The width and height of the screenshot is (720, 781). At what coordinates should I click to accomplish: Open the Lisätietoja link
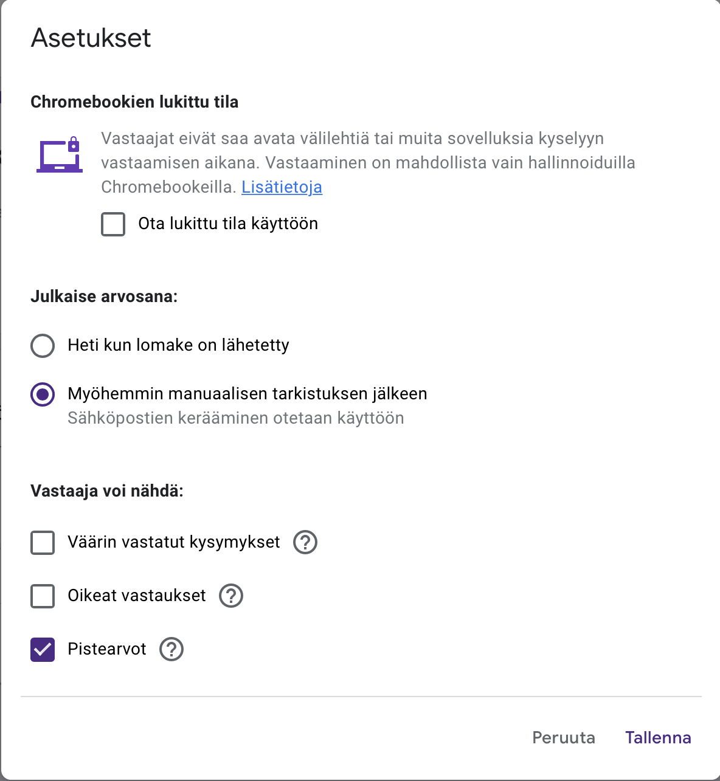click(282, 187)
